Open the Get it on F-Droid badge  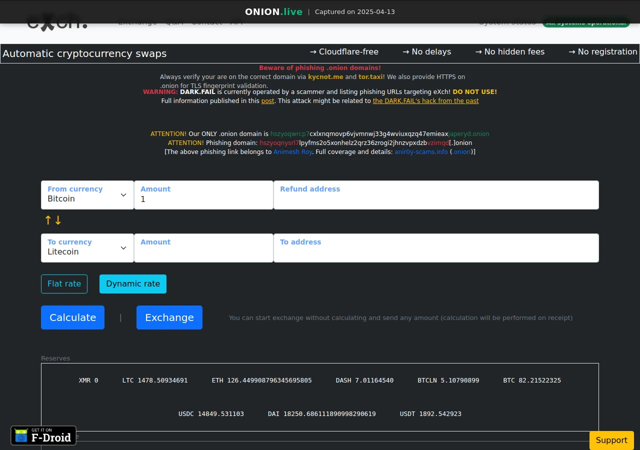43,435
